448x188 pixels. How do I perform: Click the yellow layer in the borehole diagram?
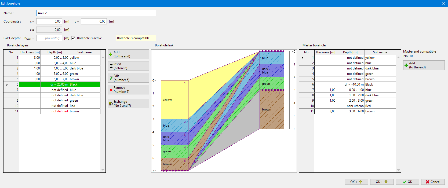174,99
